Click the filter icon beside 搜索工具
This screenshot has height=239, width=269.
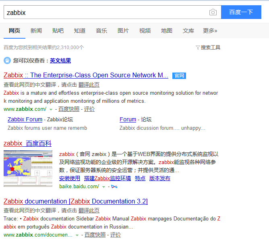(x=198, y=48)
